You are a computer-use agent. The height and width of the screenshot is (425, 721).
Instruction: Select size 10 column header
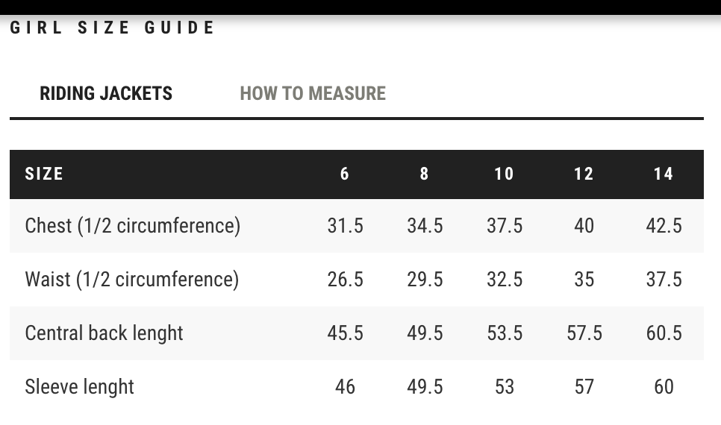click(505, 174)
